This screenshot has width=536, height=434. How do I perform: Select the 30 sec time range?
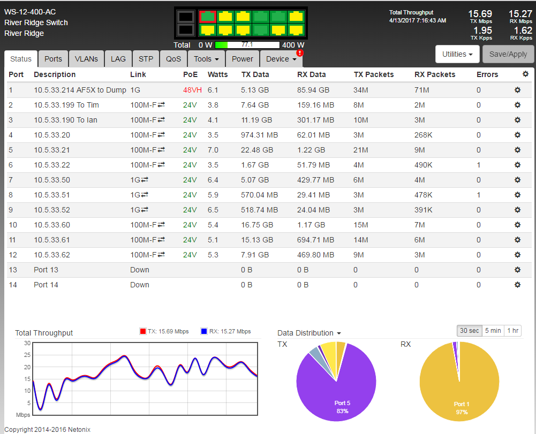[x=469, y=331]
